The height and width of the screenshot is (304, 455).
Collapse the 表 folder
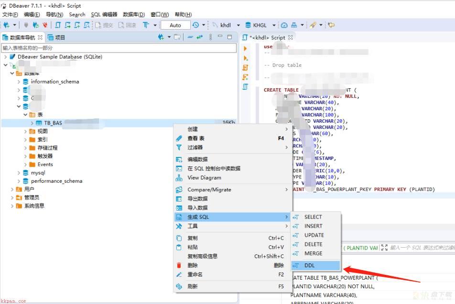[x=25, y=115]
